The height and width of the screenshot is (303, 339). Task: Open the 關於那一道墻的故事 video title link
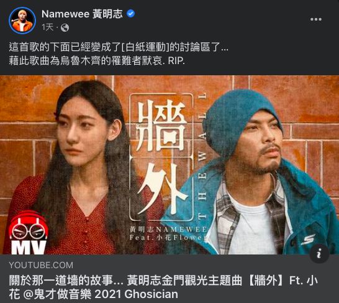click(163, 287)
